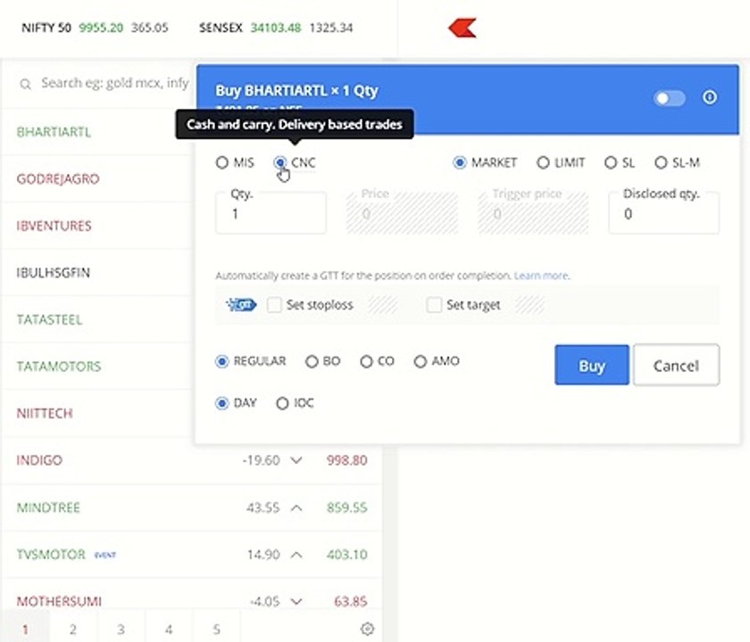Viewport: 750px width, 642px height.
Task: Click MINDTREE price 859.55
Action: 346,507
